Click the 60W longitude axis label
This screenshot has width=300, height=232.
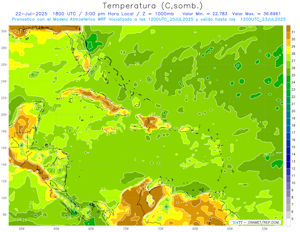point(230,229)
